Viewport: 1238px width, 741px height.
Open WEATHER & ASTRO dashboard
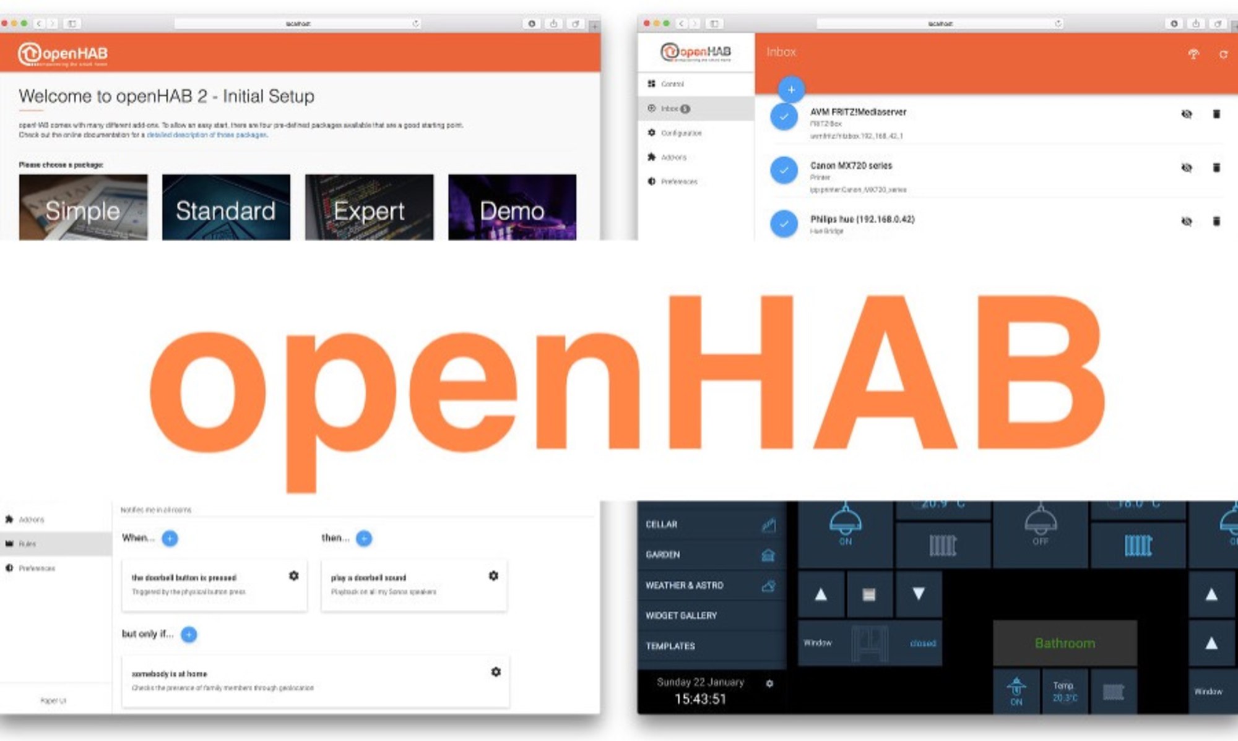tap(711, 585)
